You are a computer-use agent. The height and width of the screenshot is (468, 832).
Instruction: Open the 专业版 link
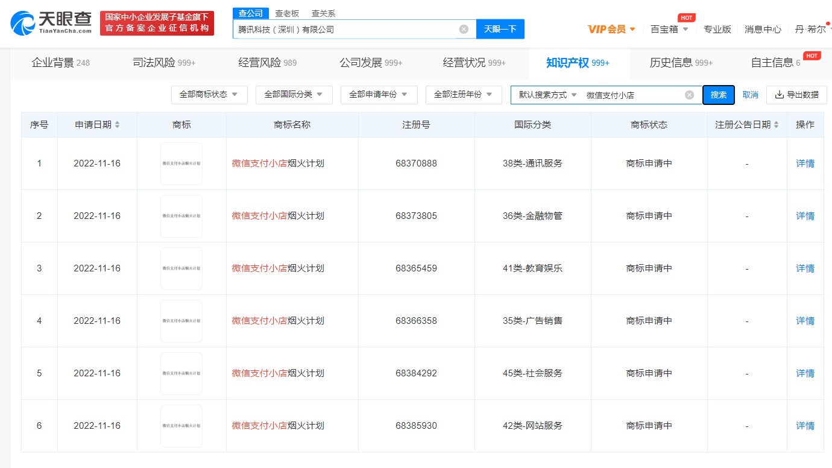tap(717, 29)
